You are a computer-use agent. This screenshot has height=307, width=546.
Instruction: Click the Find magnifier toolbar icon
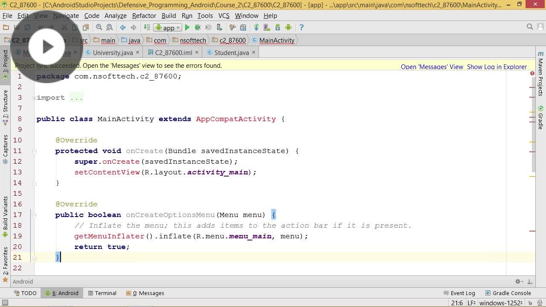tap(99, 27)
